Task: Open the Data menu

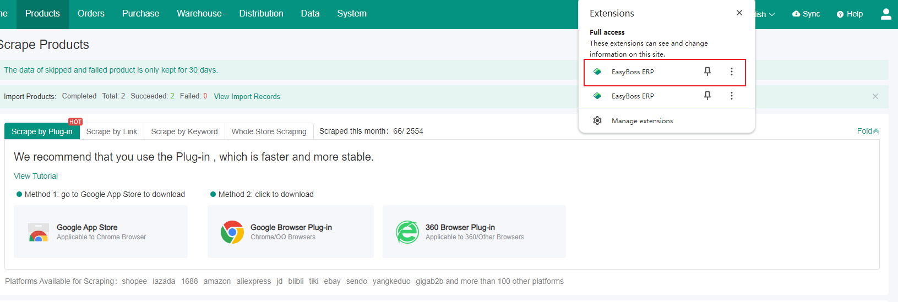Action: point(310,14)
